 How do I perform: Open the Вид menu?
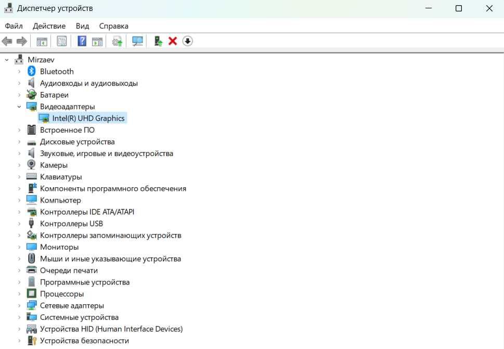click(82, 26)
